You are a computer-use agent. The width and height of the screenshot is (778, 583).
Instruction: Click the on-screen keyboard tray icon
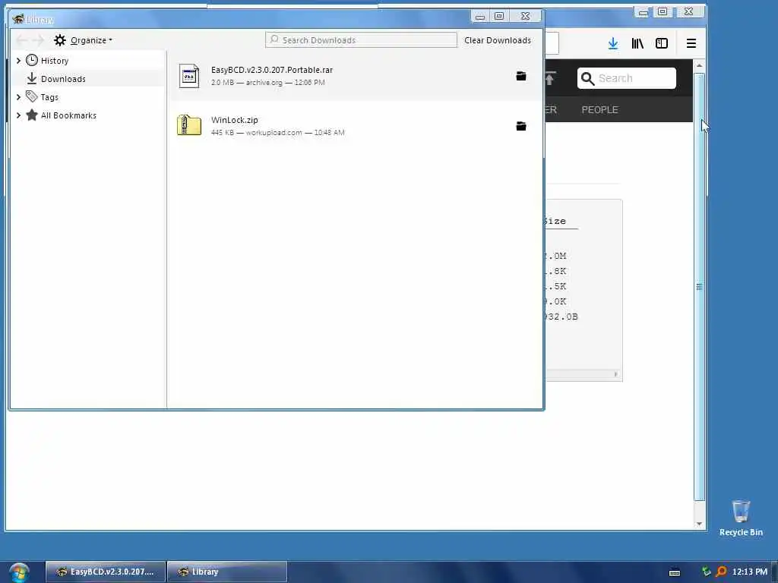(x=675, y=572)
